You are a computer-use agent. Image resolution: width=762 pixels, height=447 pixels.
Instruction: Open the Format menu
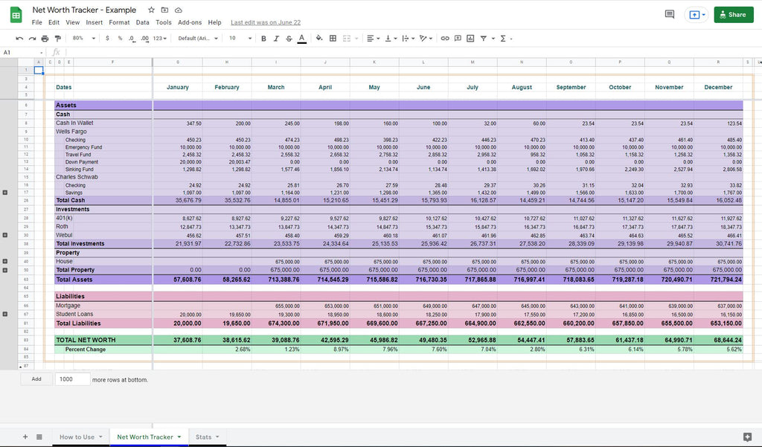coord(119,22)
